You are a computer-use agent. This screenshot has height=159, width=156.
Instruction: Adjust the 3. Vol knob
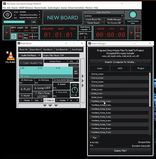75,90
